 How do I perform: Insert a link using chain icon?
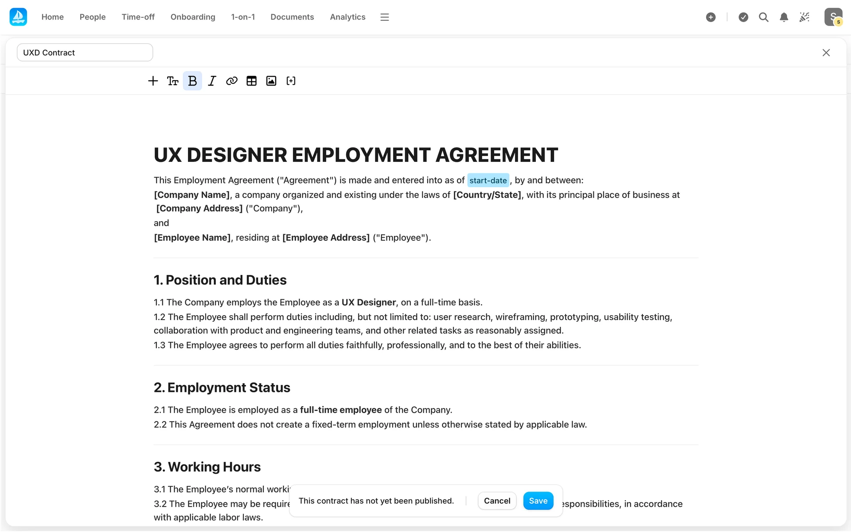pos(231,81)
